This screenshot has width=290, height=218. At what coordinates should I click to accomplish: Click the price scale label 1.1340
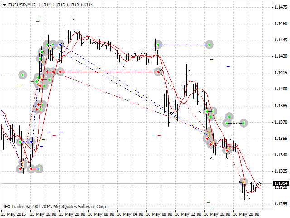[x=281, y=155]
